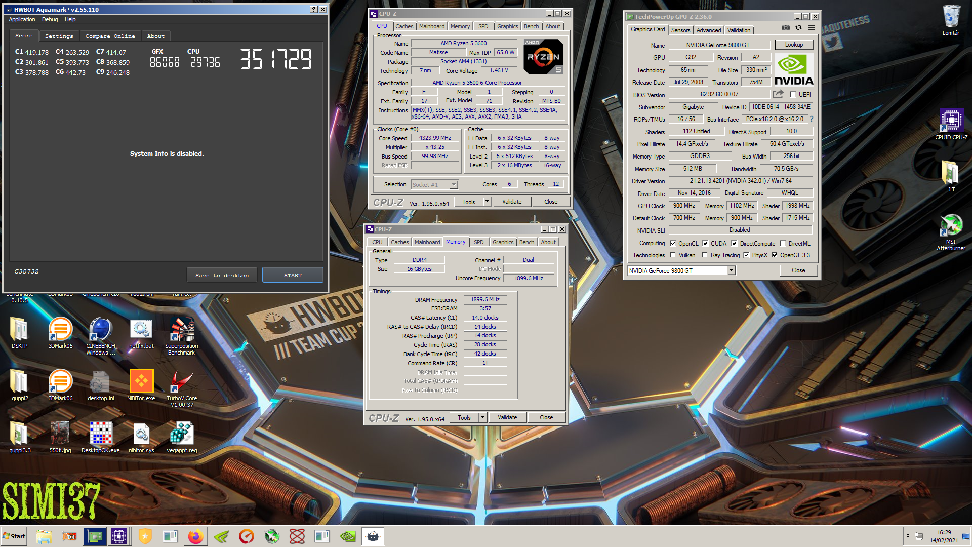Open TurboV Core V1.00.37 shortcut

[x=182, y=388]
